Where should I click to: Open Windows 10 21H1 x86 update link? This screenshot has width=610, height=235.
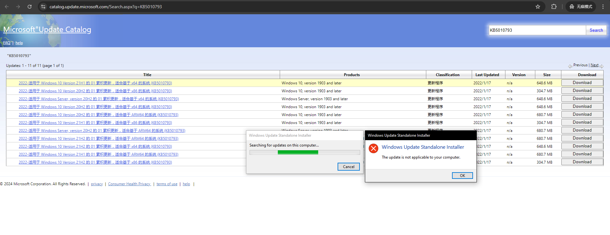click(95, 123)
